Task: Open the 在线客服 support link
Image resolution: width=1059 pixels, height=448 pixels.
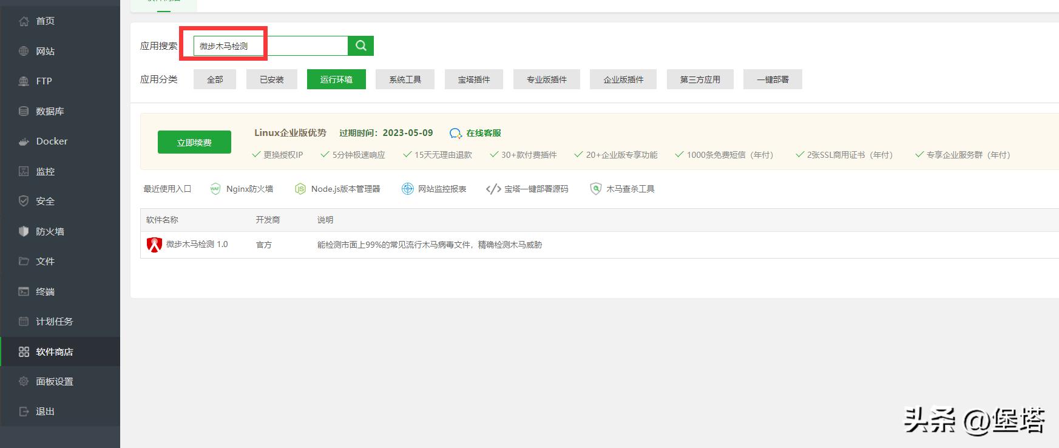Action: point(484,133)
